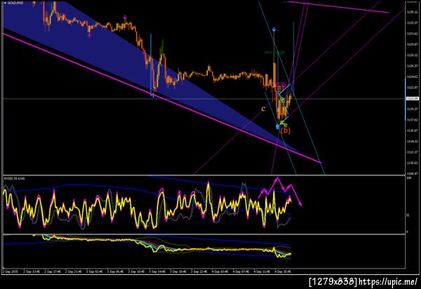Viewport: 421px width, 289px height.
Task: Click the highlighted current price tag on the axis
Action: coord(413,98)
